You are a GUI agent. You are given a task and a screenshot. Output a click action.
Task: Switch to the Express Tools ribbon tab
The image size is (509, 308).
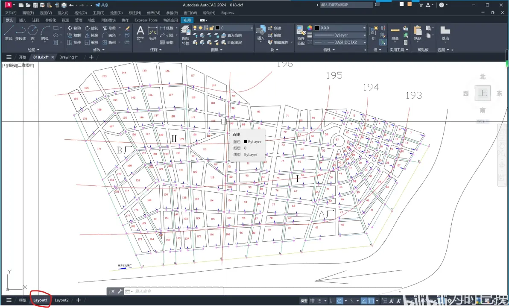pyautogui.click(x=146, y=20)
